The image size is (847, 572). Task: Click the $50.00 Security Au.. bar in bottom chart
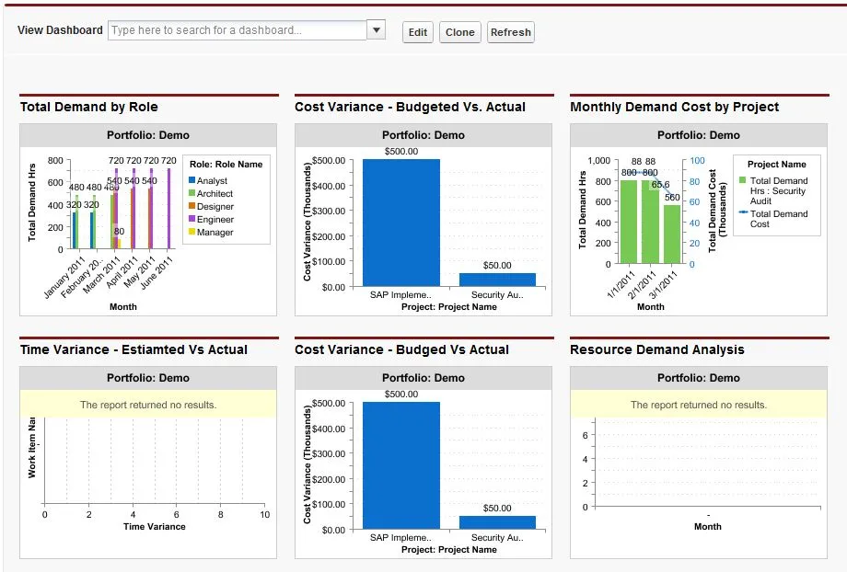coord(497,522)
